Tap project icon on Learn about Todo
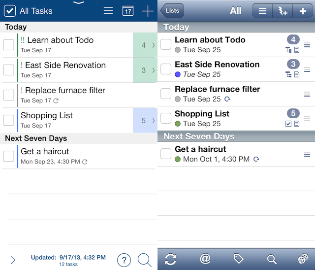The width and height of the screenshot is (315, 270). [x=288, y=50]
